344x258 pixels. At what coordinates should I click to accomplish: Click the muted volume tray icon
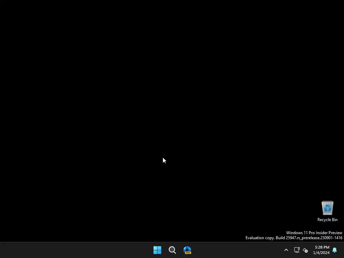305,250
